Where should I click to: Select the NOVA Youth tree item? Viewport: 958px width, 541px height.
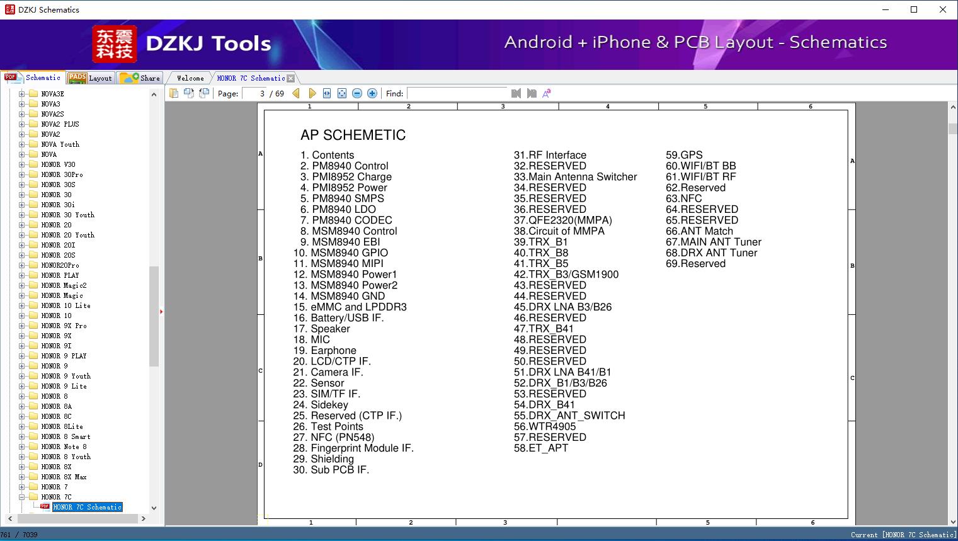(x=60, y=144)
